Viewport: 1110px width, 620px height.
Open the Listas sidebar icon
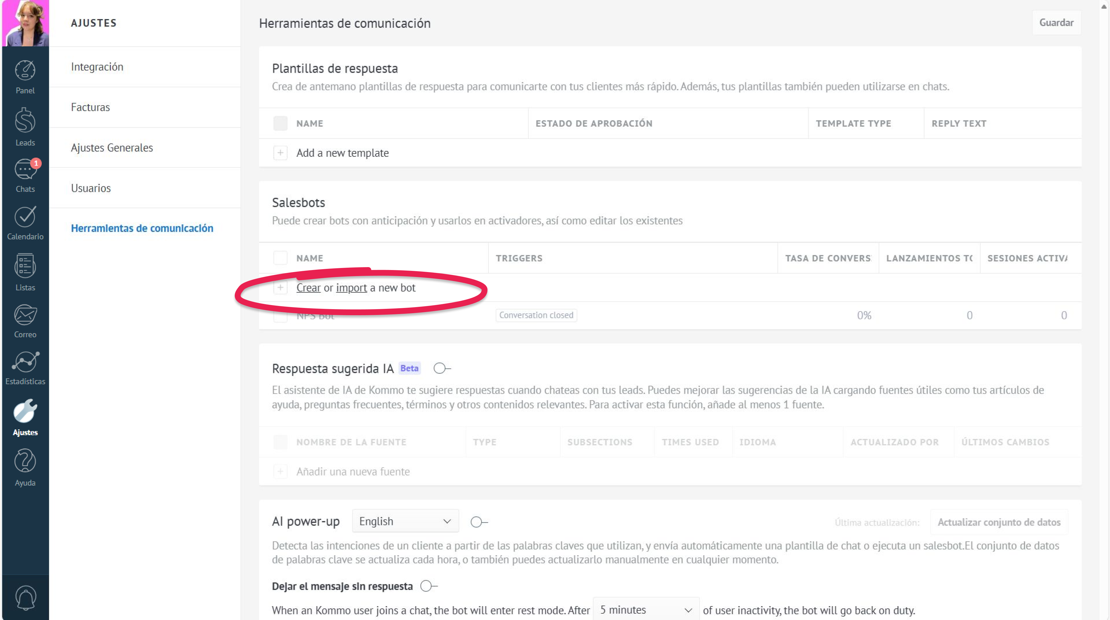pyautogui.click(x=25, y=272)
